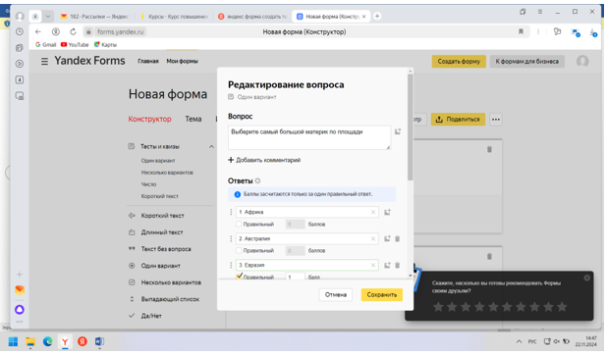Collapse the Тесты и квизы section
The image size is (607, 356).
coord(211,146)
